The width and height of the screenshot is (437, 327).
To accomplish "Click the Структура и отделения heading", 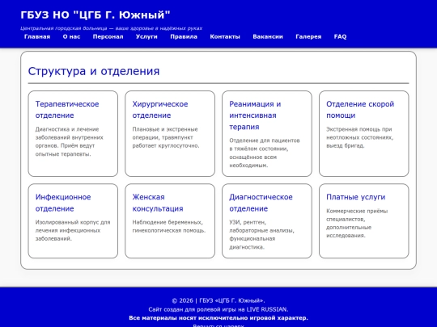I will coord(94,71).
